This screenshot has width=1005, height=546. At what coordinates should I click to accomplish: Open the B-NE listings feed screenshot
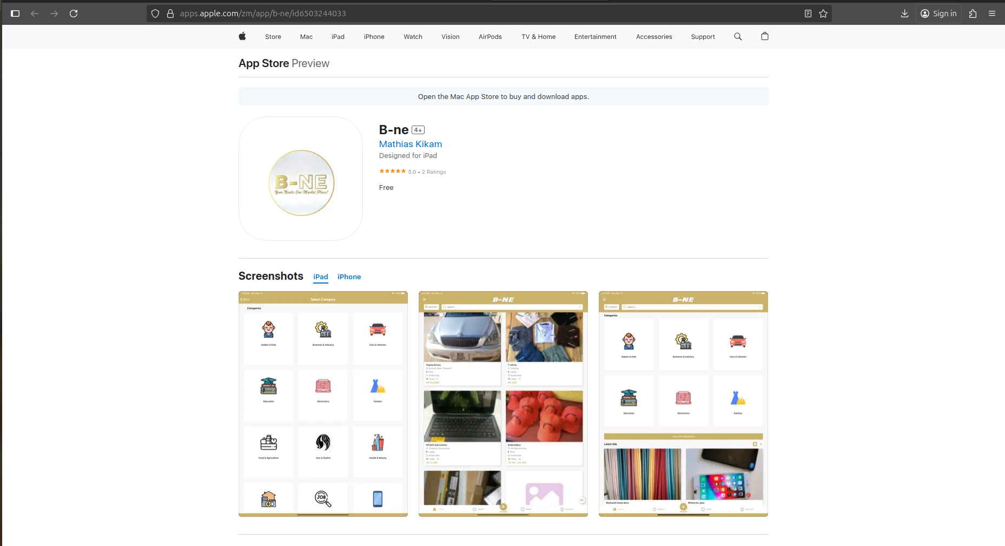(503, 404)
